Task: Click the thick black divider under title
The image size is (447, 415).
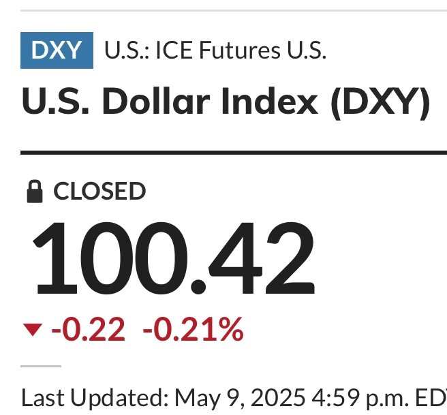Action: (x=234, y=153)
